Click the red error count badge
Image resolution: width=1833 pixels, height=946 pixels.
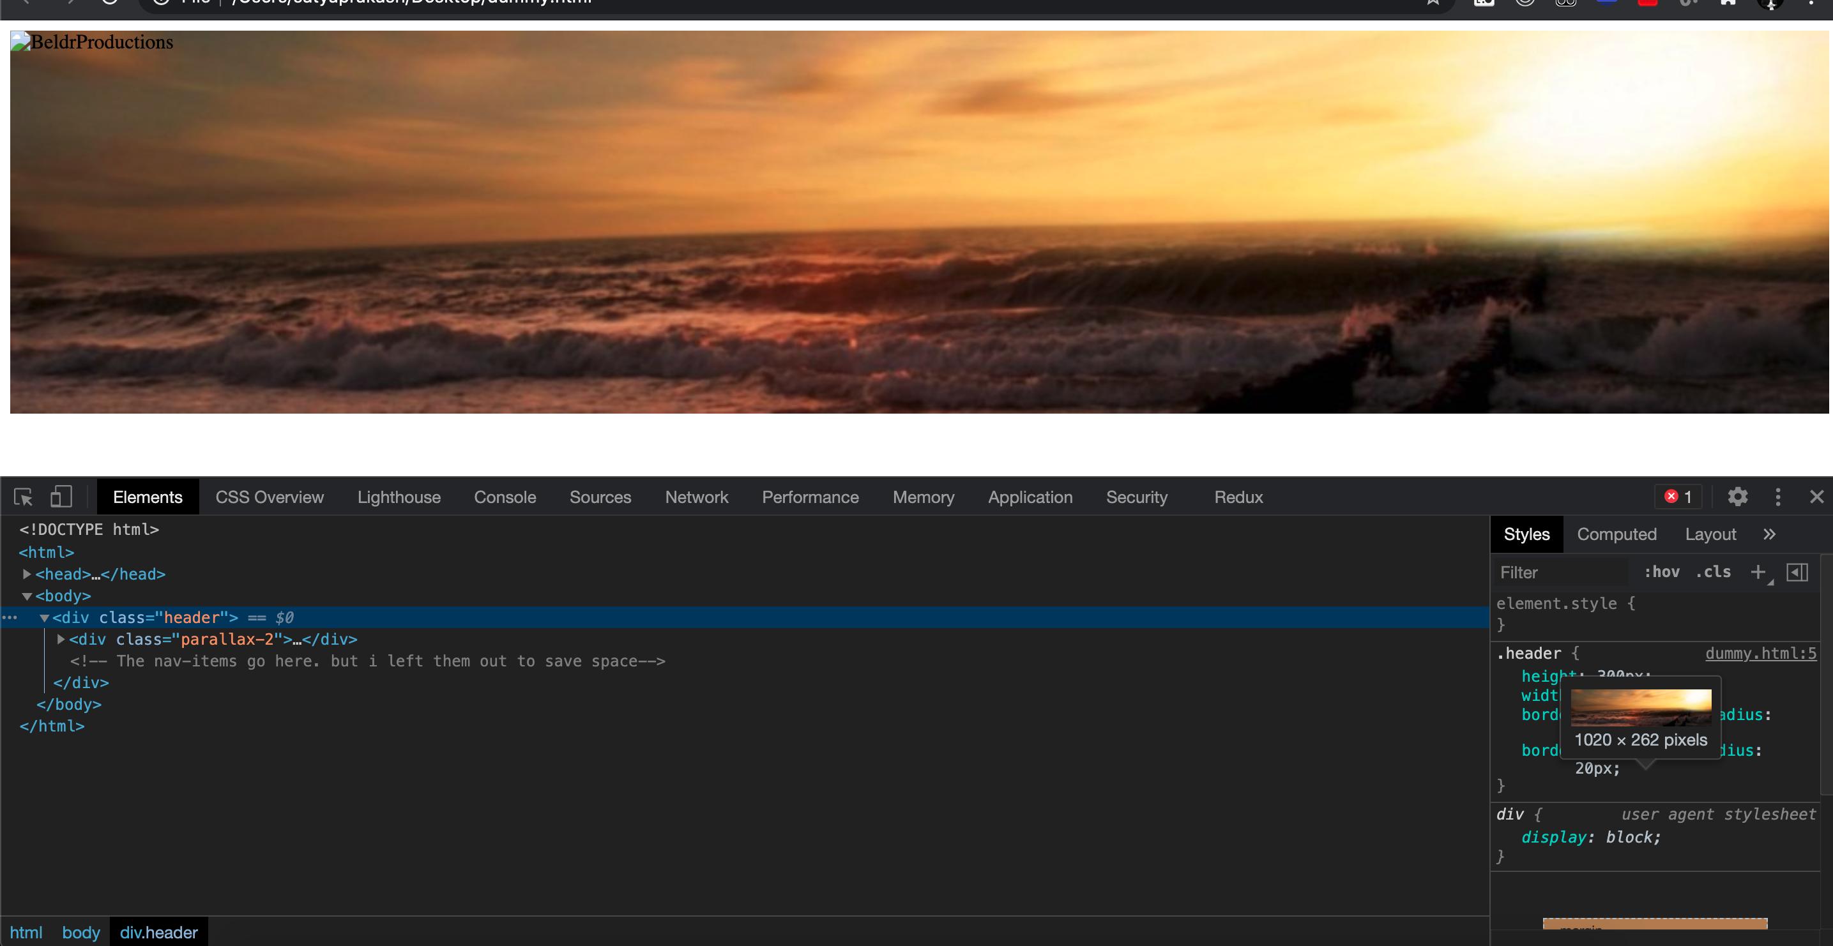tap(1678, 497)
